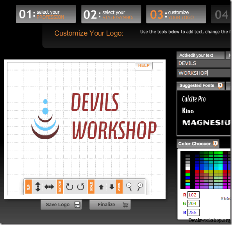Screen dimensions: 232x225
Task: Zoom in with plus magnifier
Action: (140, 187)
